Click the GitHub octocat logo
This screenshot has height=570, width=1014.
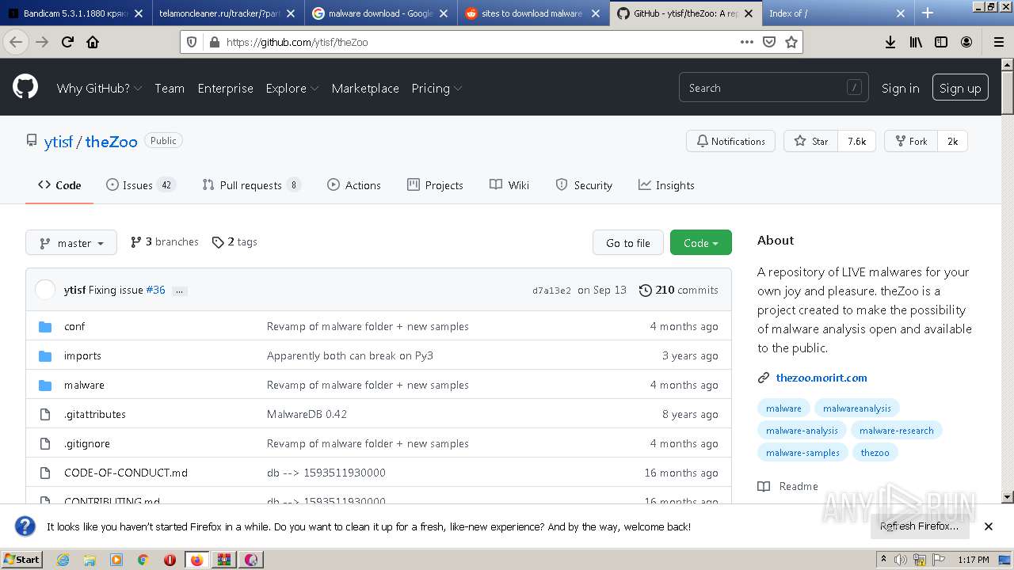[25, 87]
